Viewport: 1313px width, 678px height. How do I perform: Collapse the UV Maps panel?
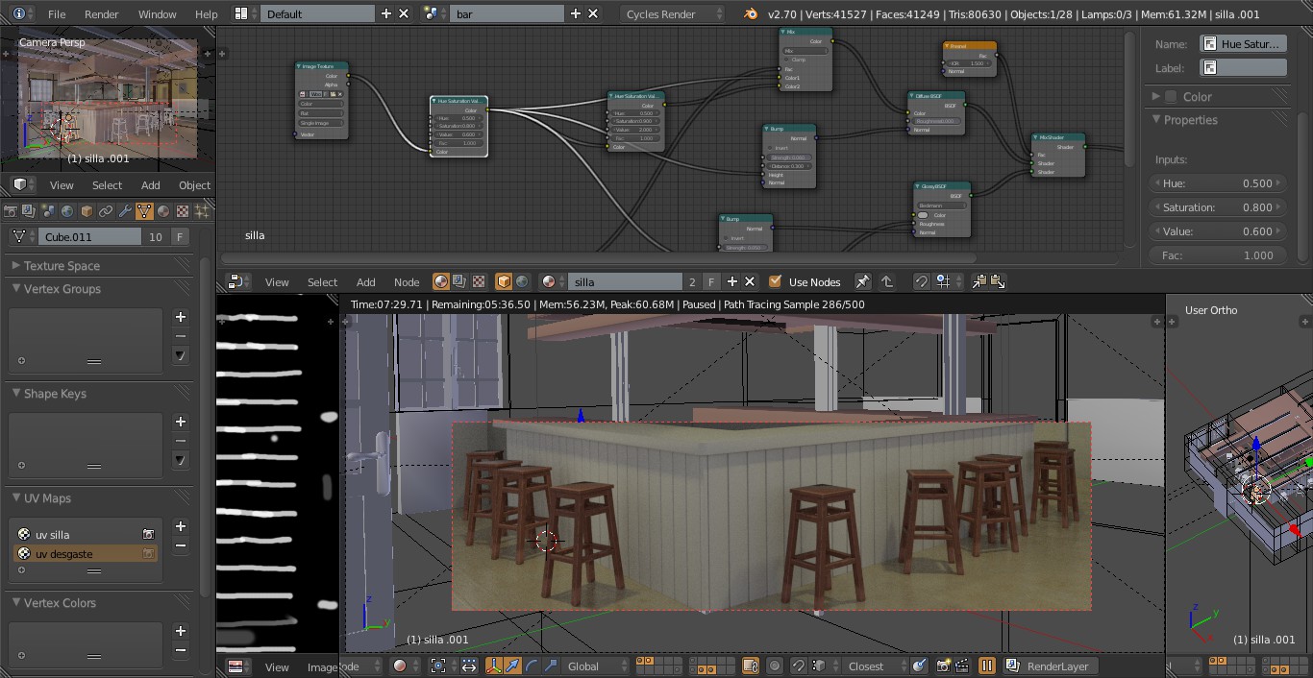click(16, 497)
